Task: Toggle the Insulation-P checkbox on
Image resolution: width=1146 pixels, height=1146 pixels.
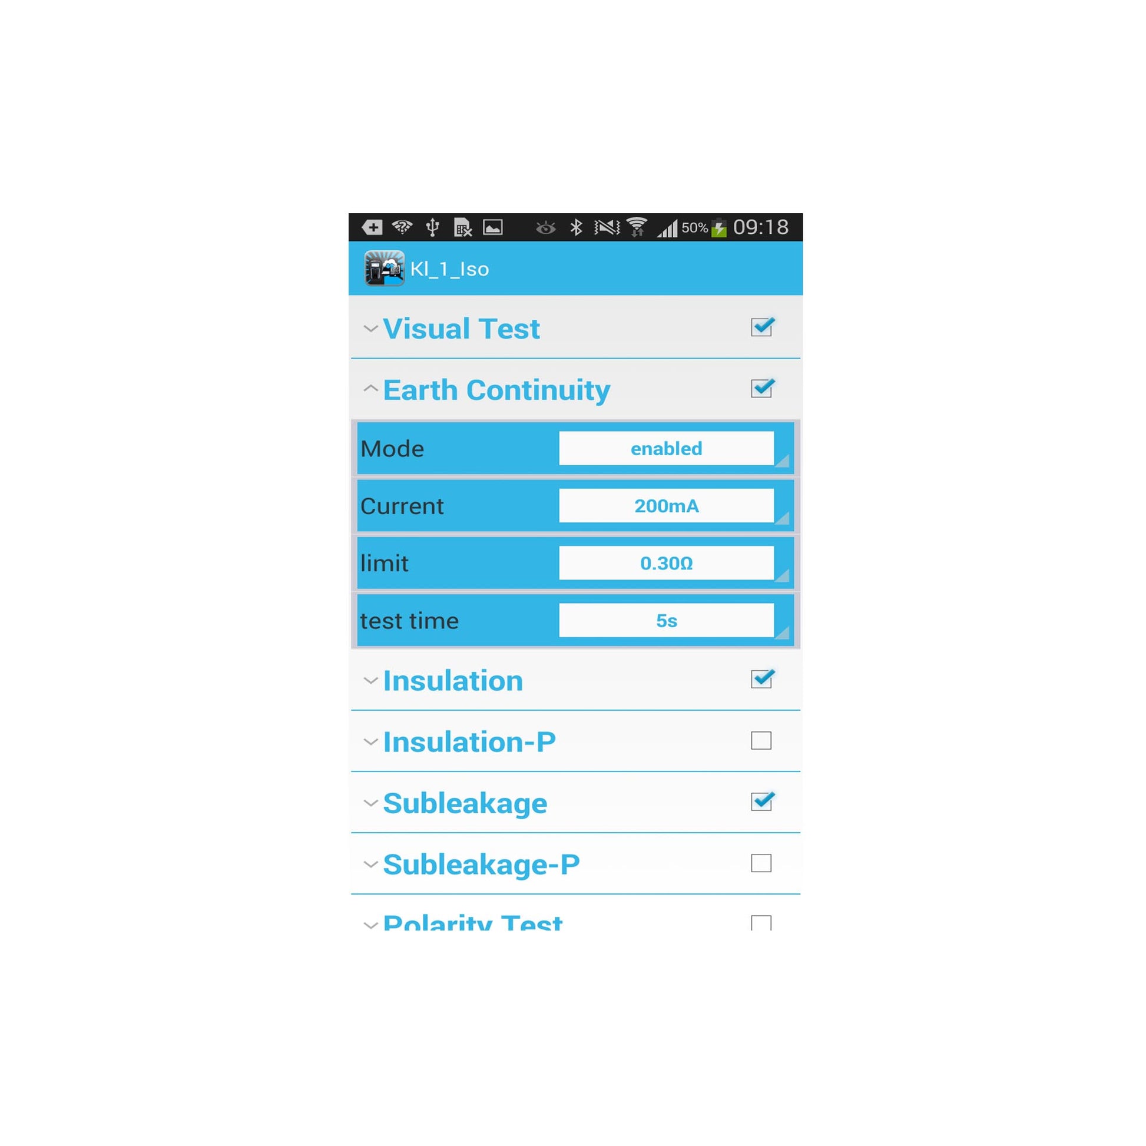Action: pos(762,741)
